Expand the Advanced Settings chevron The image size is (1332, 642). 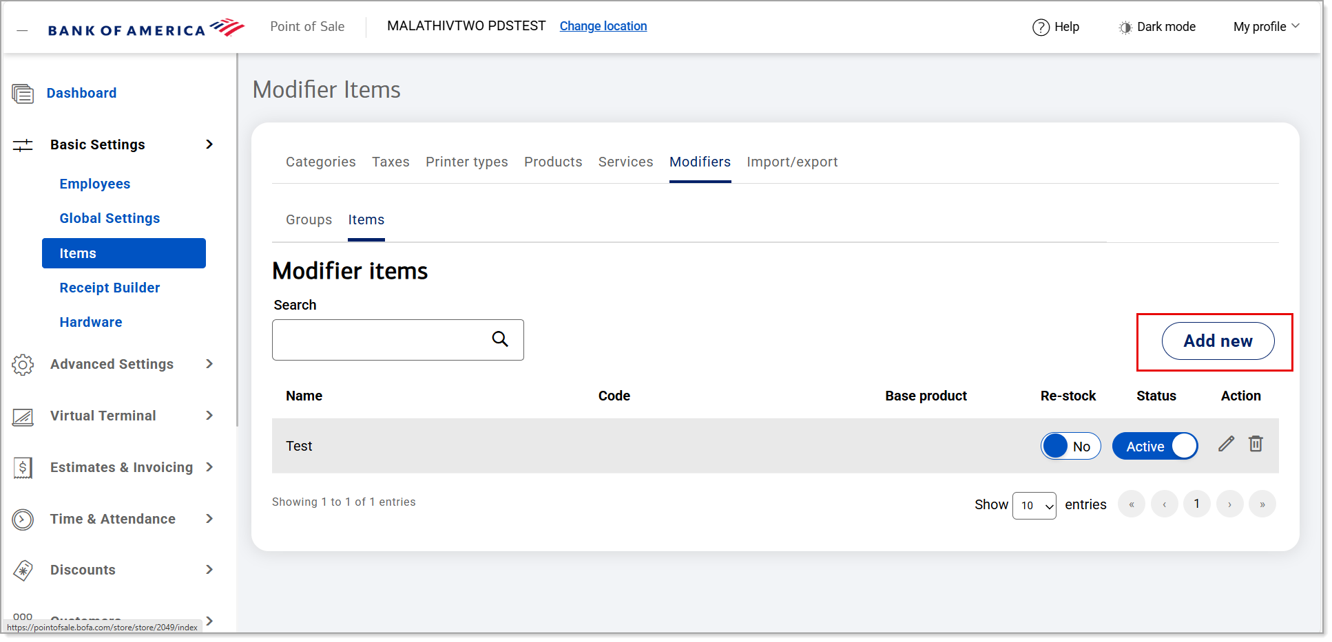(x=209, y=364)
